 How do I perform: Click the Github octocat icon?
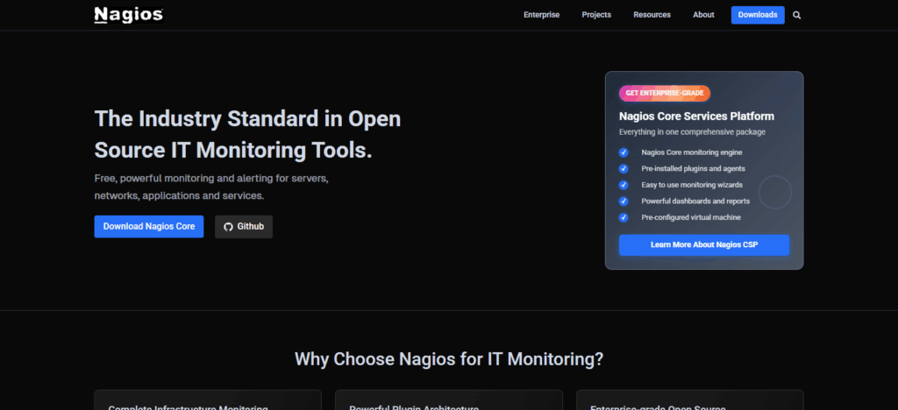point(228,227)
